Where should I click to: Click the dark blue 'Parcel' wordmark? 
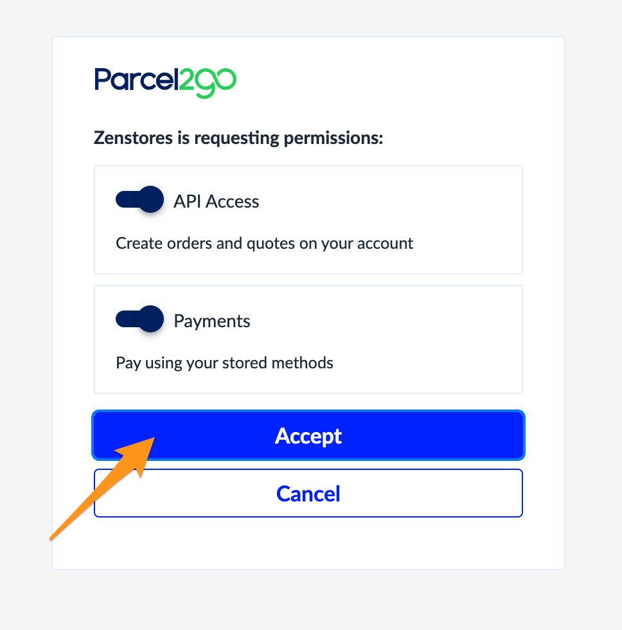136,79
